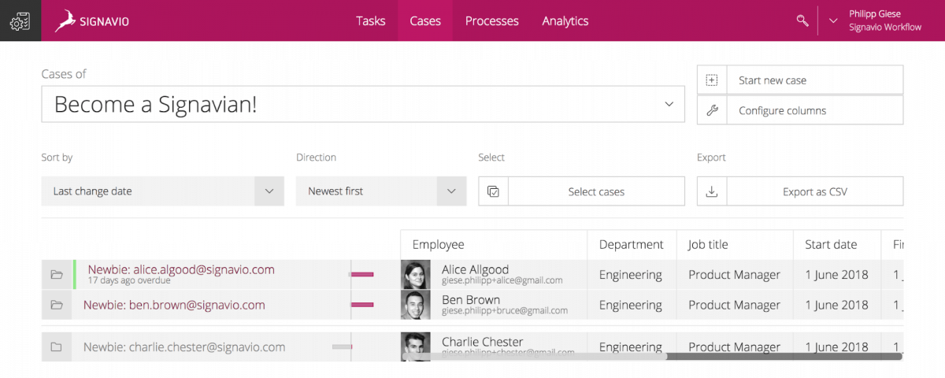Click the Philipp Giese user name
Viewport: 945px width, 378px height.
click(875, 14)
